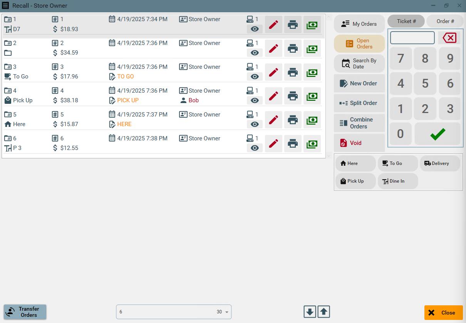
Task: Edit Bob's Pick Up order
Action: coord(273,96)
